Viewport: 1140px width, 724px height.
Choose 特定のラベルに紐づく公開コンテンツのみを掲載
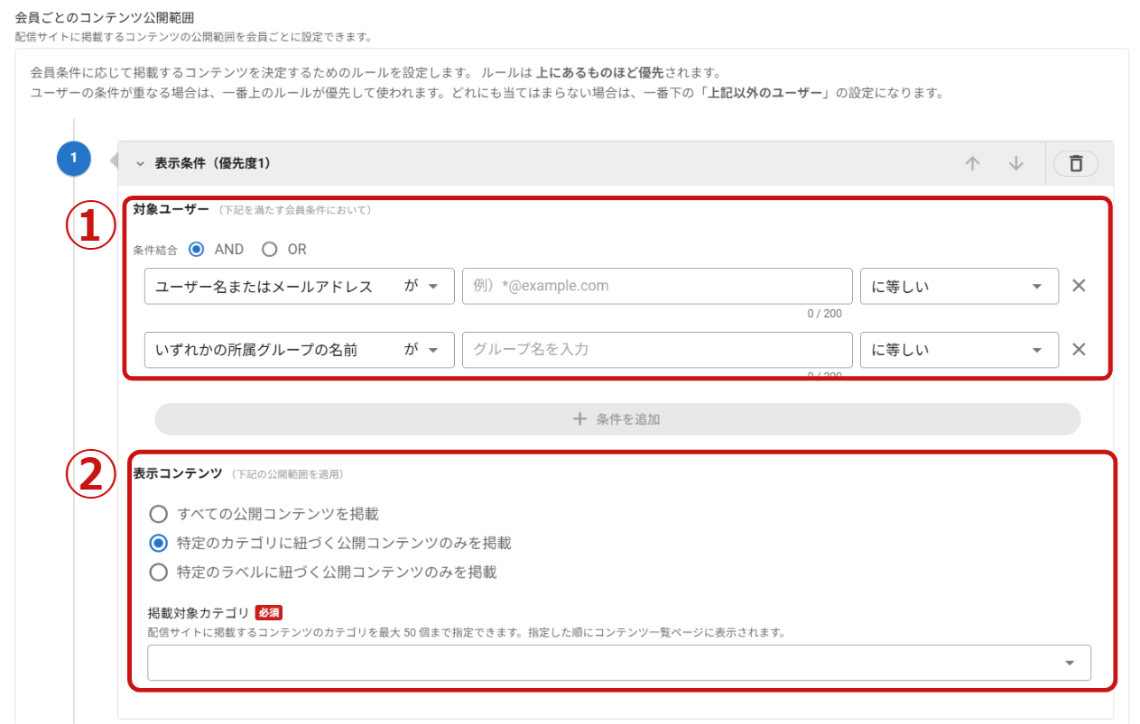(159, 572)
